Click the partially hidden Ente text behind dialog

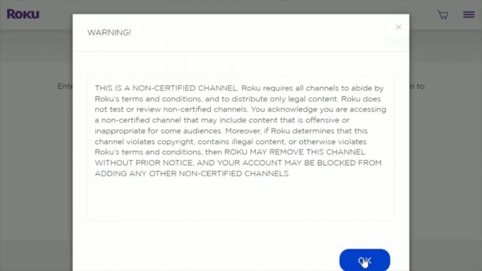coord(65,86)
